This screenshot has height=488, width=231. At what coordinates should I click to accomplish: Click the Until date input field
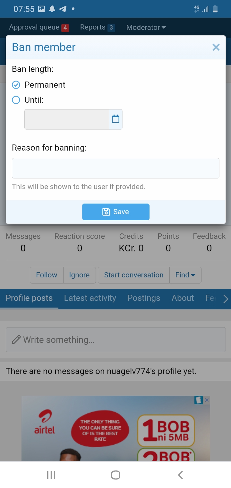tap(67, 119)
